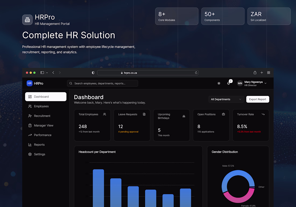Click the magnifier icon in search box
Image resolution: width=296 pixels, height=207 pixels.
coord(71,83)
